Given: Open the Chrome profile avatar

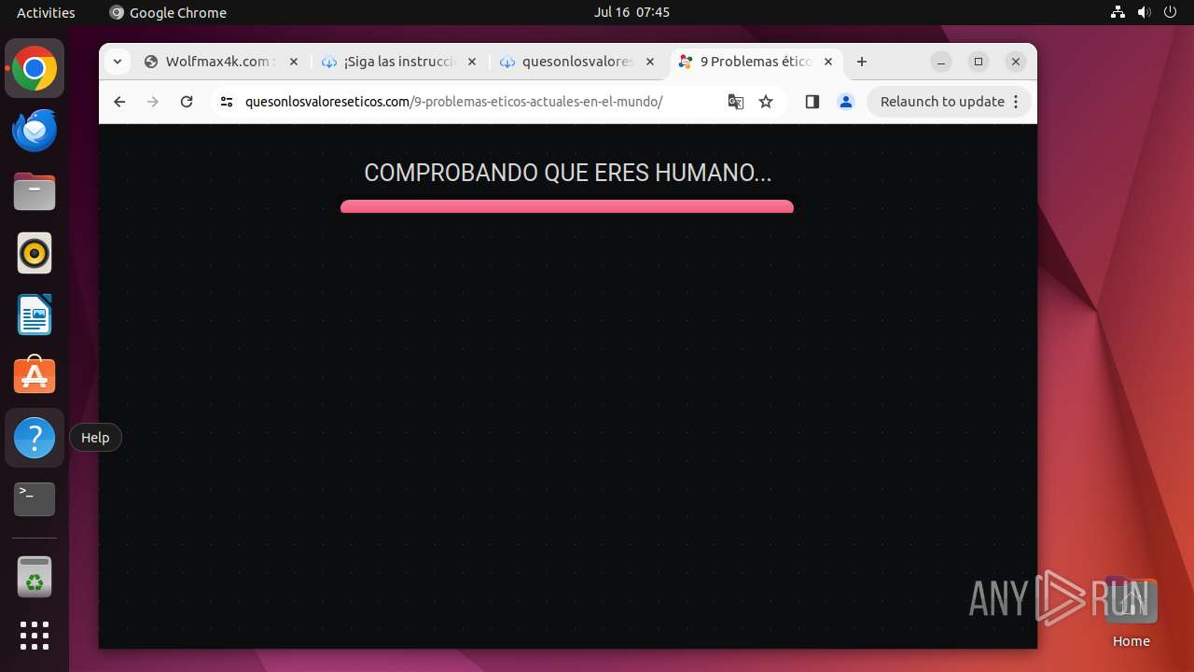Looking at the screenshot, I should click(846, 102).
